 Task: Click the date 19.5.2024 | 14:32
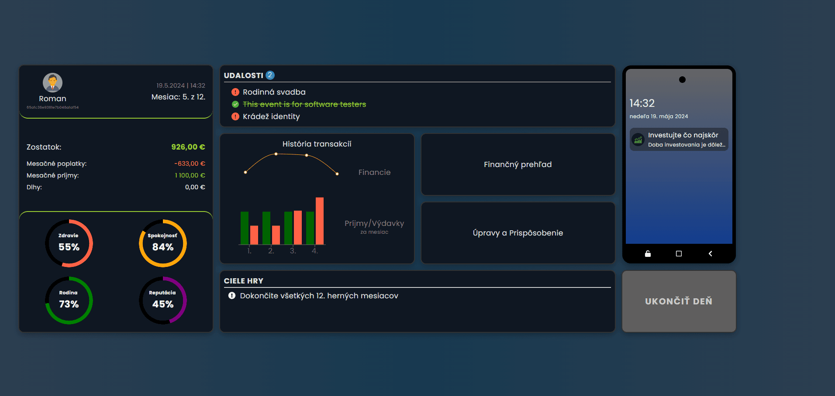181,85
